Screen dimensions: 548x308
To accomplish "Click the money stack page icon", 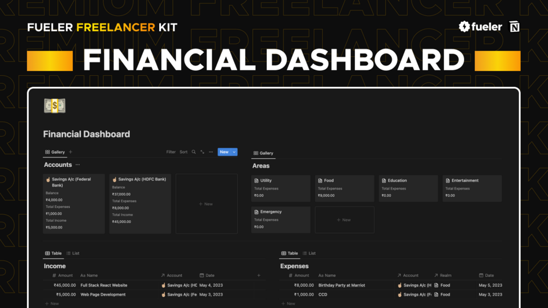I will (x=55, y=105).
